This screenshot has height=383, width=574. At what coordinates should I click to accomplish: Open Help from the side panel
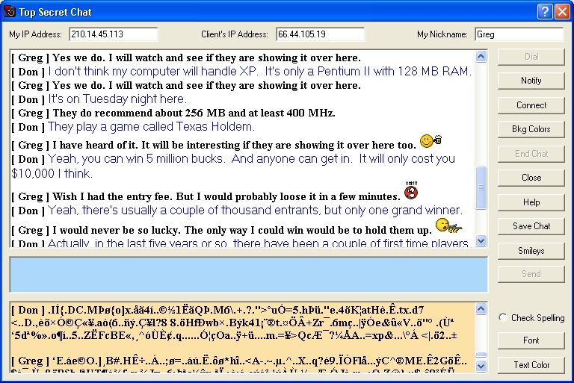pyautogui.click(x=531, y=202)
